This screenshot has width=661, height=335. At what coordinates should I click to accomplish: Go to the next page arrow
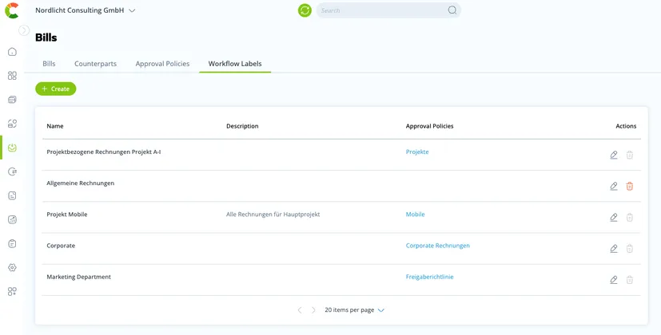(x=313, y=310)
